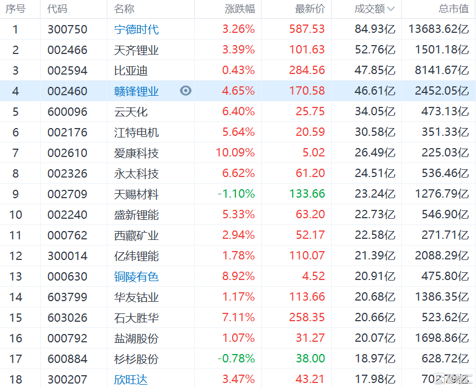Image resolution: width=476 pixels, height=388 pixels.
Task: Click stock code 000792
Action: pyautogui.click(x=67, y=338)
